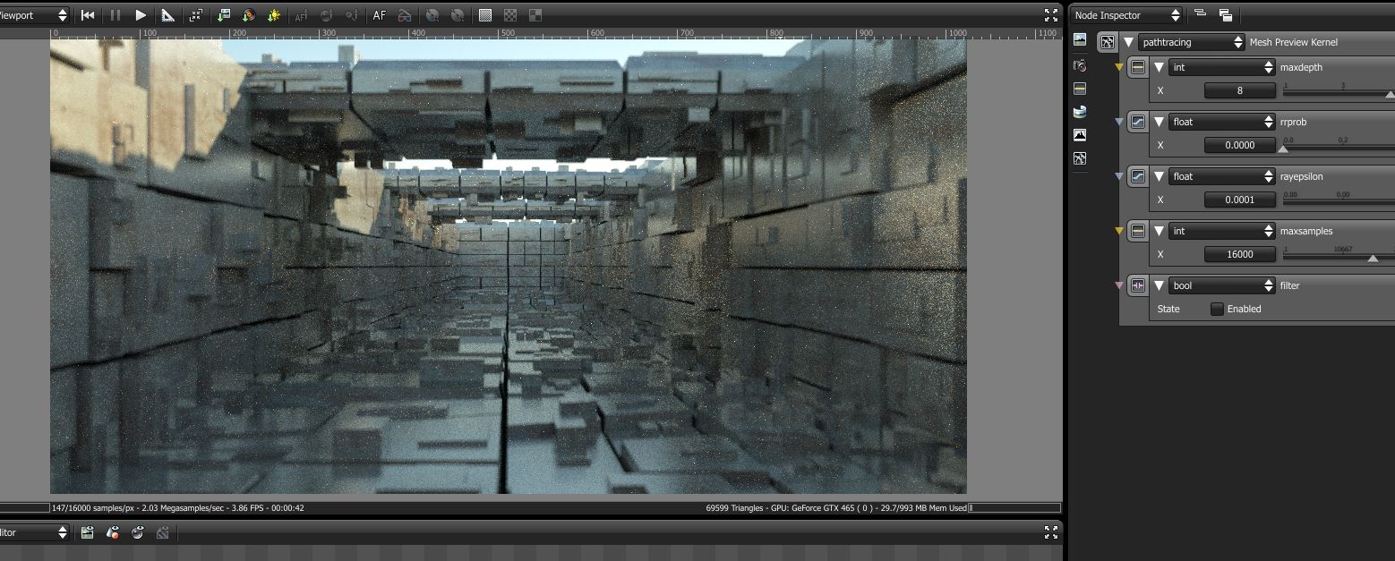1395x561 pixels.
Task: Enable the filter State checkbox
Action: pyautogui.click(x=1217, y=309)
